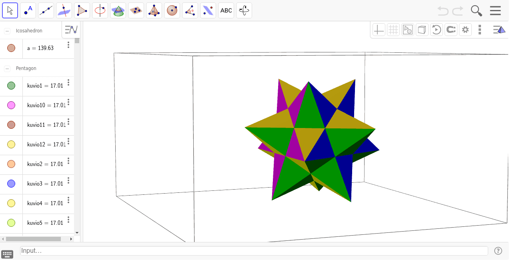Click the search icon in the top bar

tap(476, 10)
